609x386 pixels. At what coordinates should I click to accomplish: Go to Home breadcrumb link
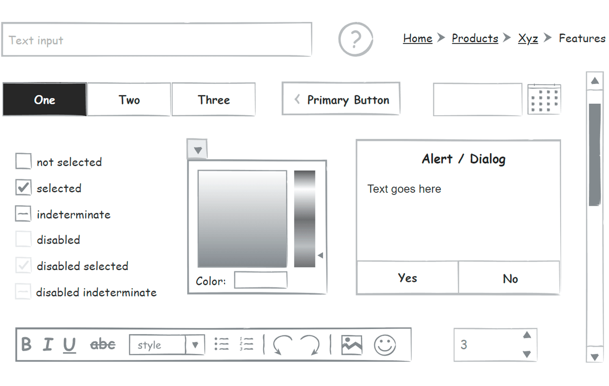(x=417, y=38)
